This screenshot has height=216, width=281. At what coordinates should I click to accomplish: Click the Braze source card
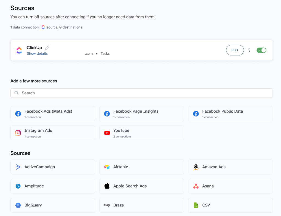tap(142, 205)
